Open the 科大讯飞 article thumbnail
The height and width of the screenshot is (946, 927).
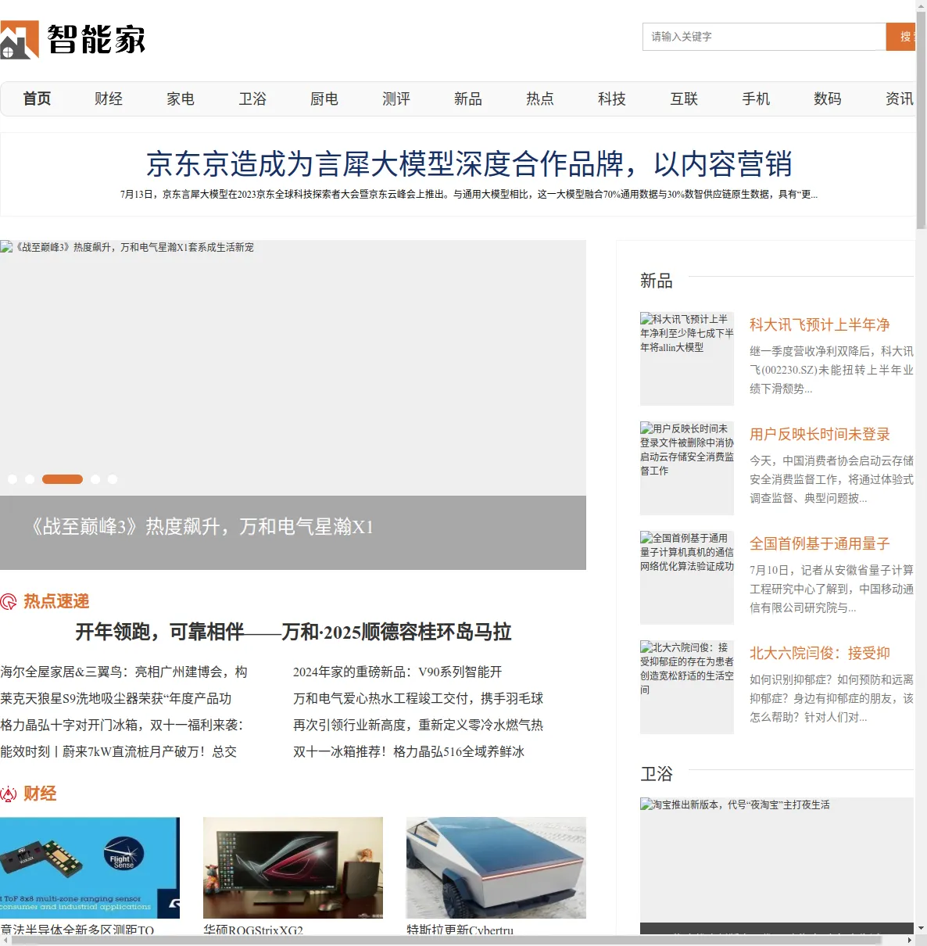[x=687, y=359]
